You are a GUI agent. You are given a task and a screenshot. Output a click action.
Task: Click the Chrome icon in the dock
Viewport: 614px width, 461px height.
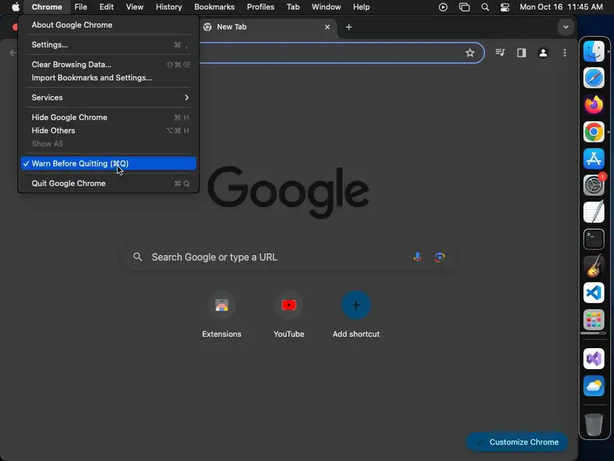point(594,131)
